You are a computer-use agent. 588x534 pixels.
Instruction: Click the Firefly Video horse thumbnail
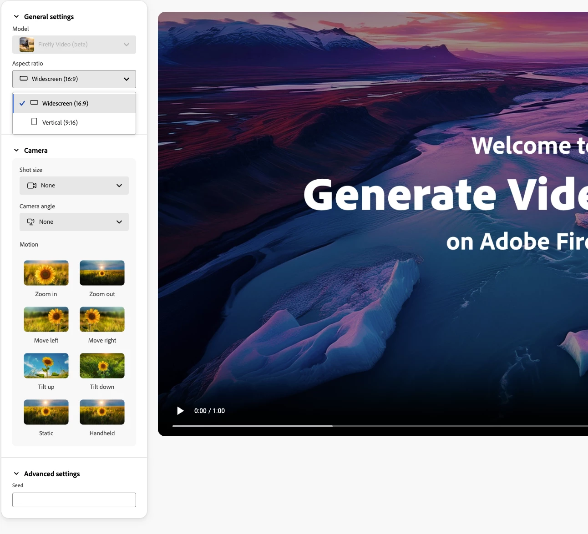[27, 45]
